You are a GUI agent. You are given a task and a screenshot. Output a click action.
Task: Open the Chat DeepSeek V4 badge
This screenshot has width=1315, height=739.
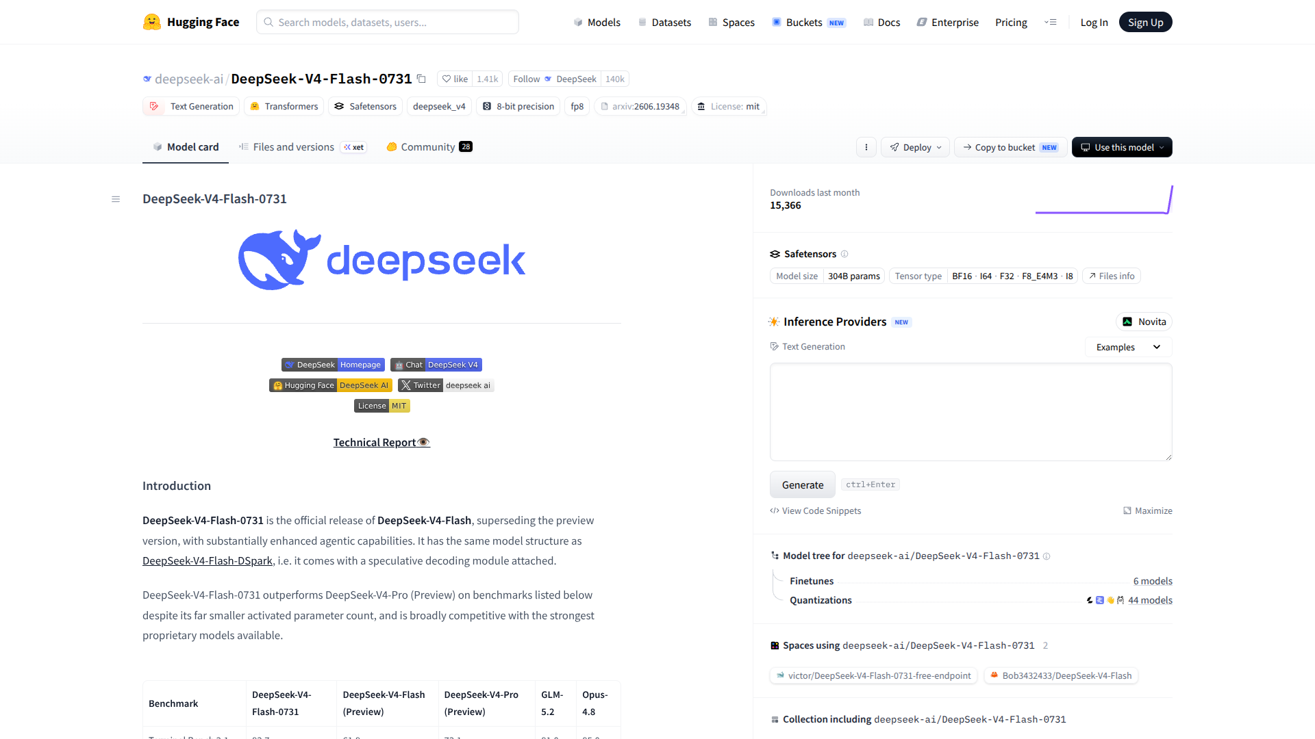coord(436,365)
